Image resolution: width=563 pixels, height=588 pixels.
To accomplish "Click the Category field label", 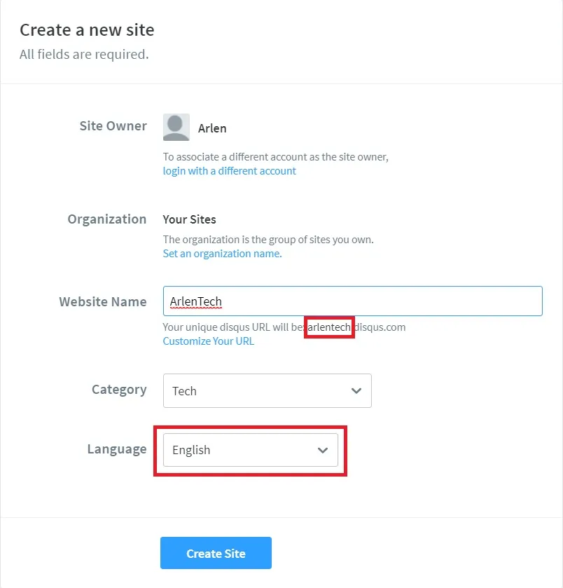I will [x=119, y=389].
